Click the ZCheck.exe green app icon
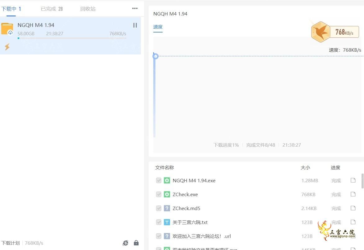Viewport: 364px width, 250px height. (167, 194)
